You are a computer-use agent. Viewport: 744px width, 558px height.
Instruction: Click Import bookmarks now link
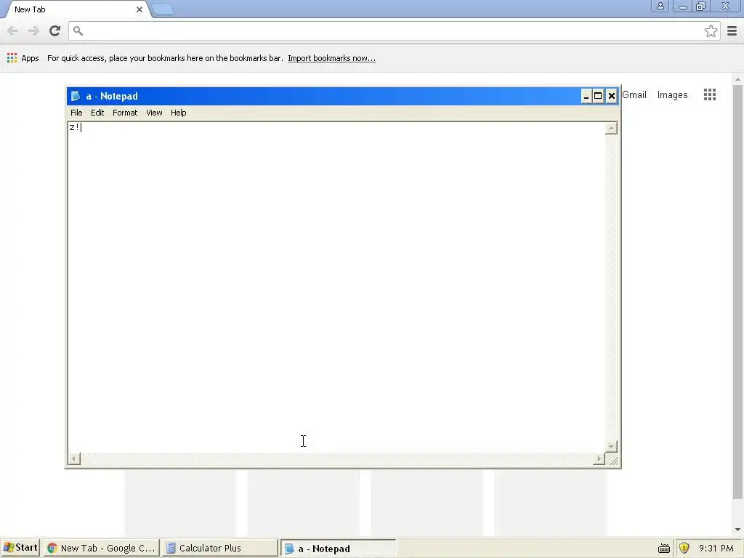(331, 58)
